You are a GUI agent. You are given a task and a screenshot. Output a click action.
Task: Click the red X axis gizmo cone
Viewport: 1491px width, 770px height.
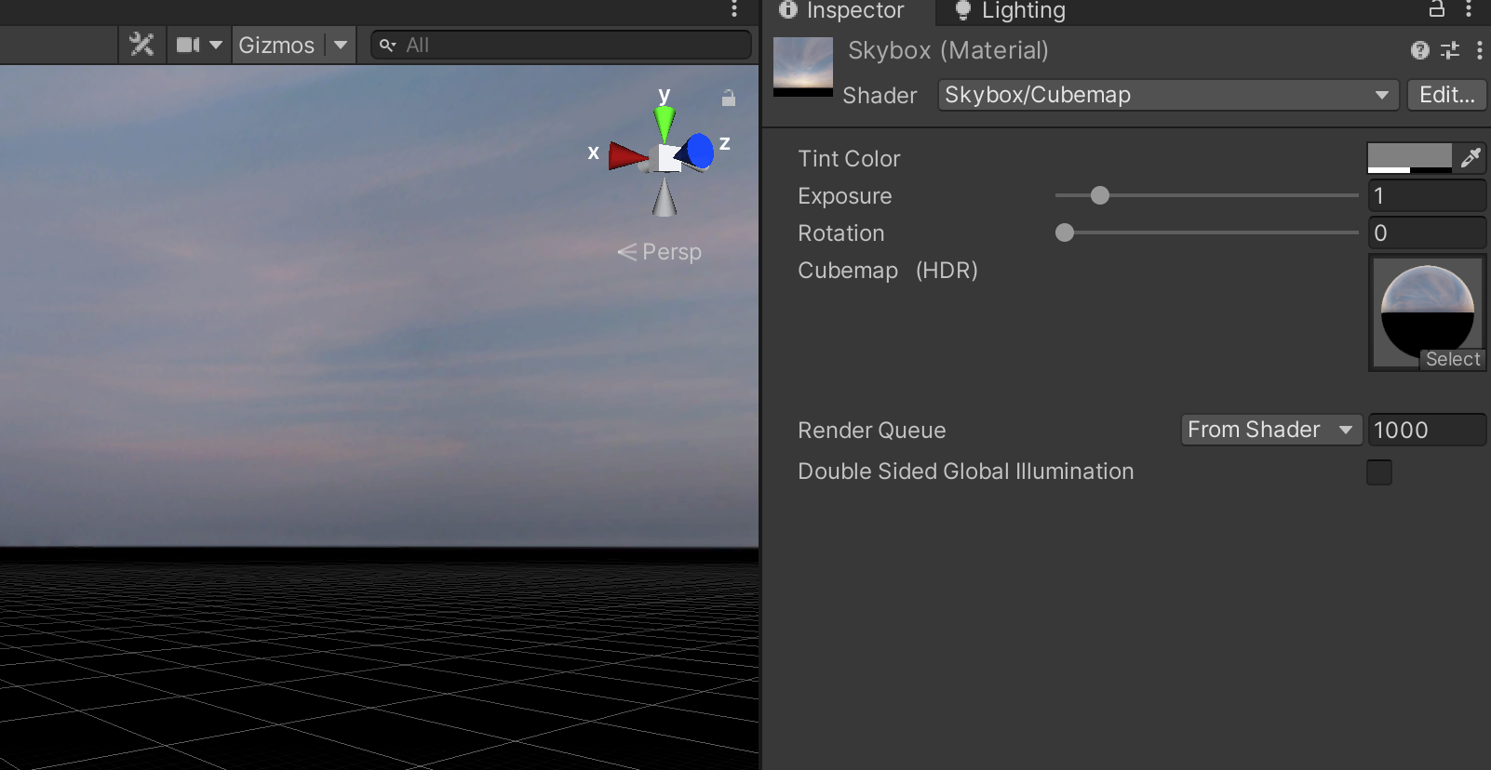click(x=626, y=156)
